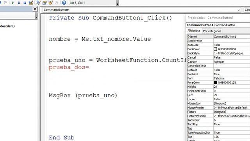Toggle Design Mode icon
The image size is (250, 141).
(x=31, y=3)
